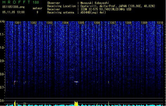
Task: Click the long meteor echo before 1305
Action: pos(76,82)
